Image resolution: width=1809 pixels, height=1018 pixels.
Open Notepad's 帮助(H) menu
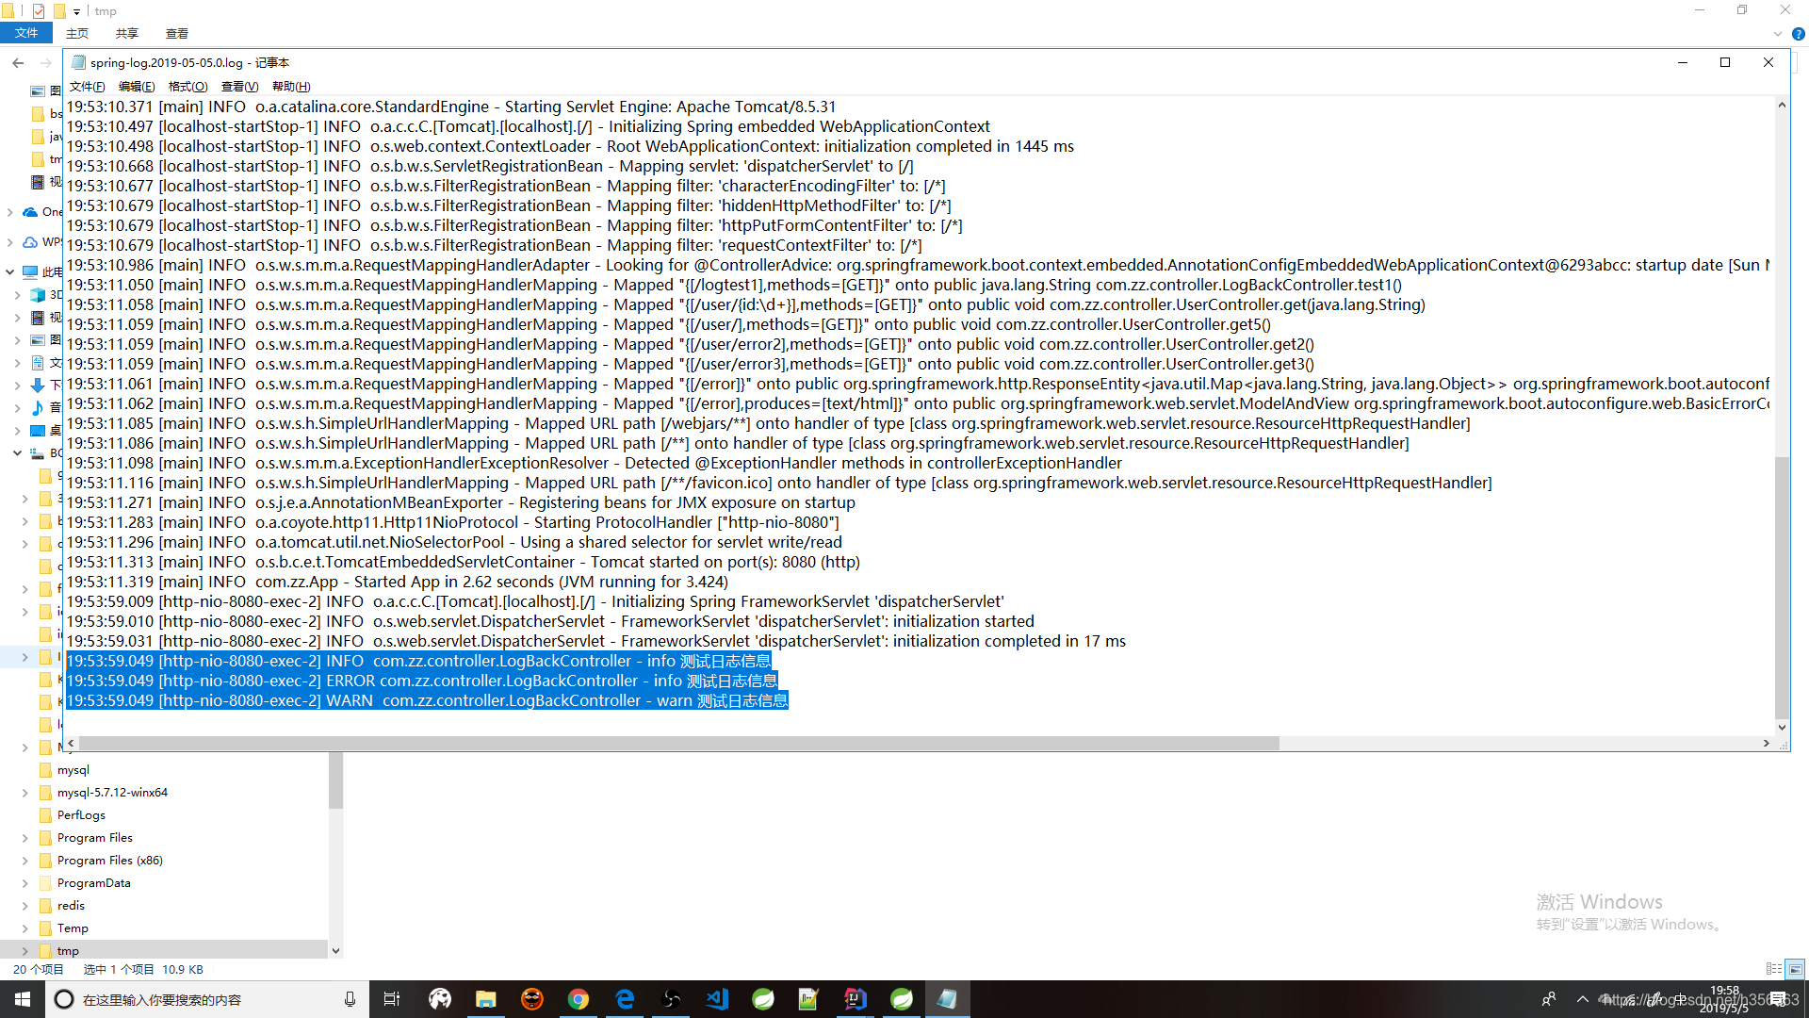coord(291,87)
